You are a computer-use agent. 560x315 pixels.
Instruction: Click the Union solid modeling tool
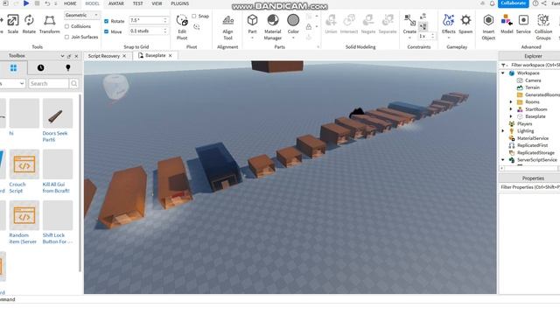pos(331,24)
